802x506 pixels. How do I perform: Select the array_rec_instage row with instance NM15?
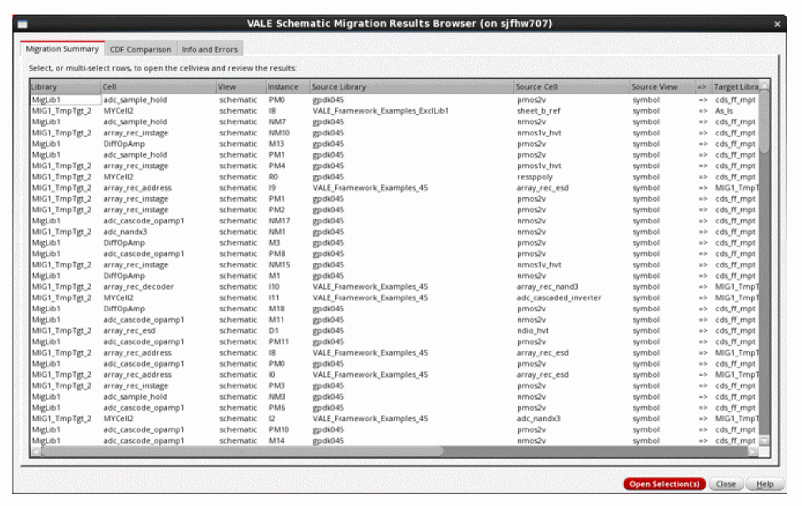[394, 264]
